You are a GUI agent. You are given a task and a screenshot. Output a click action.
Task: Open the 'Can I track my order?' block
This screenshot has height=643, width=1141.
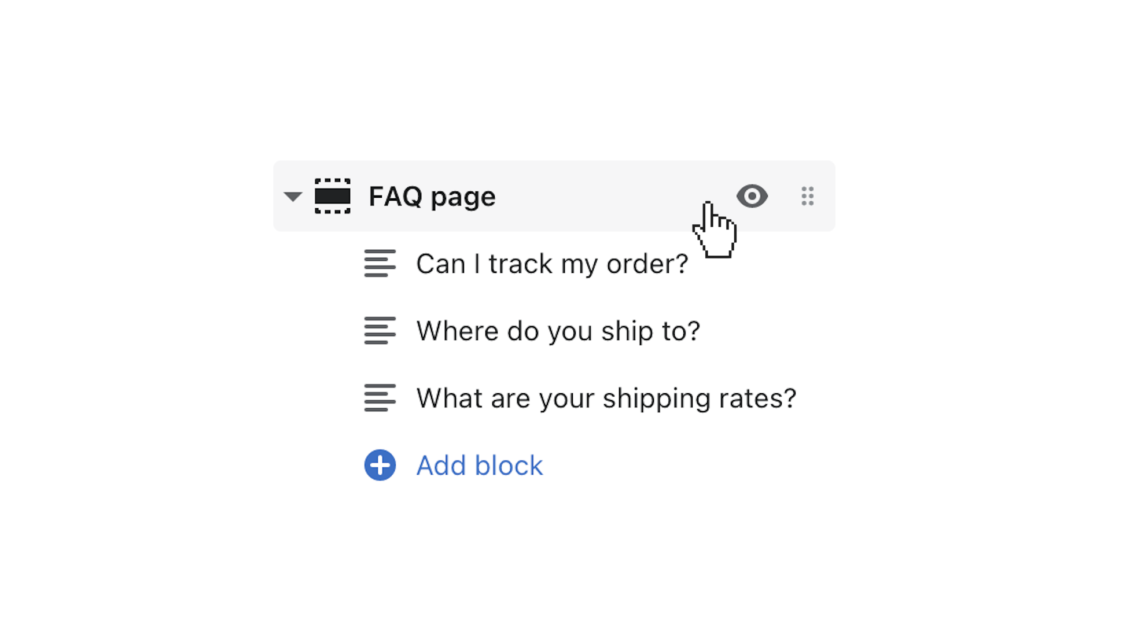[x=551, y=264]
